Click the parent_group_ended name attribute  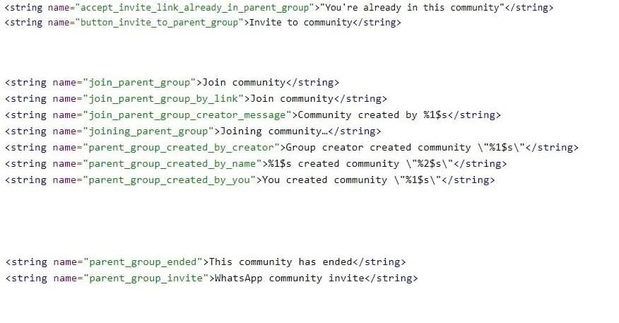(143, 262)
